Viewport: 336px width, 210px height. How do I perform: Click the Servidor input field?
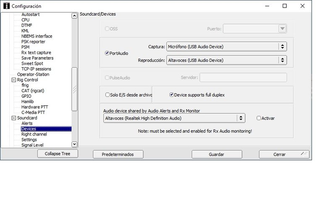coord(243,77)
